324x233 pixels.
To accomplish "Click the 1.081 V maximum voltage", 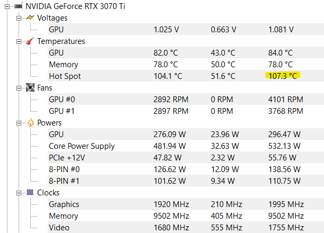I will point(281,30).
